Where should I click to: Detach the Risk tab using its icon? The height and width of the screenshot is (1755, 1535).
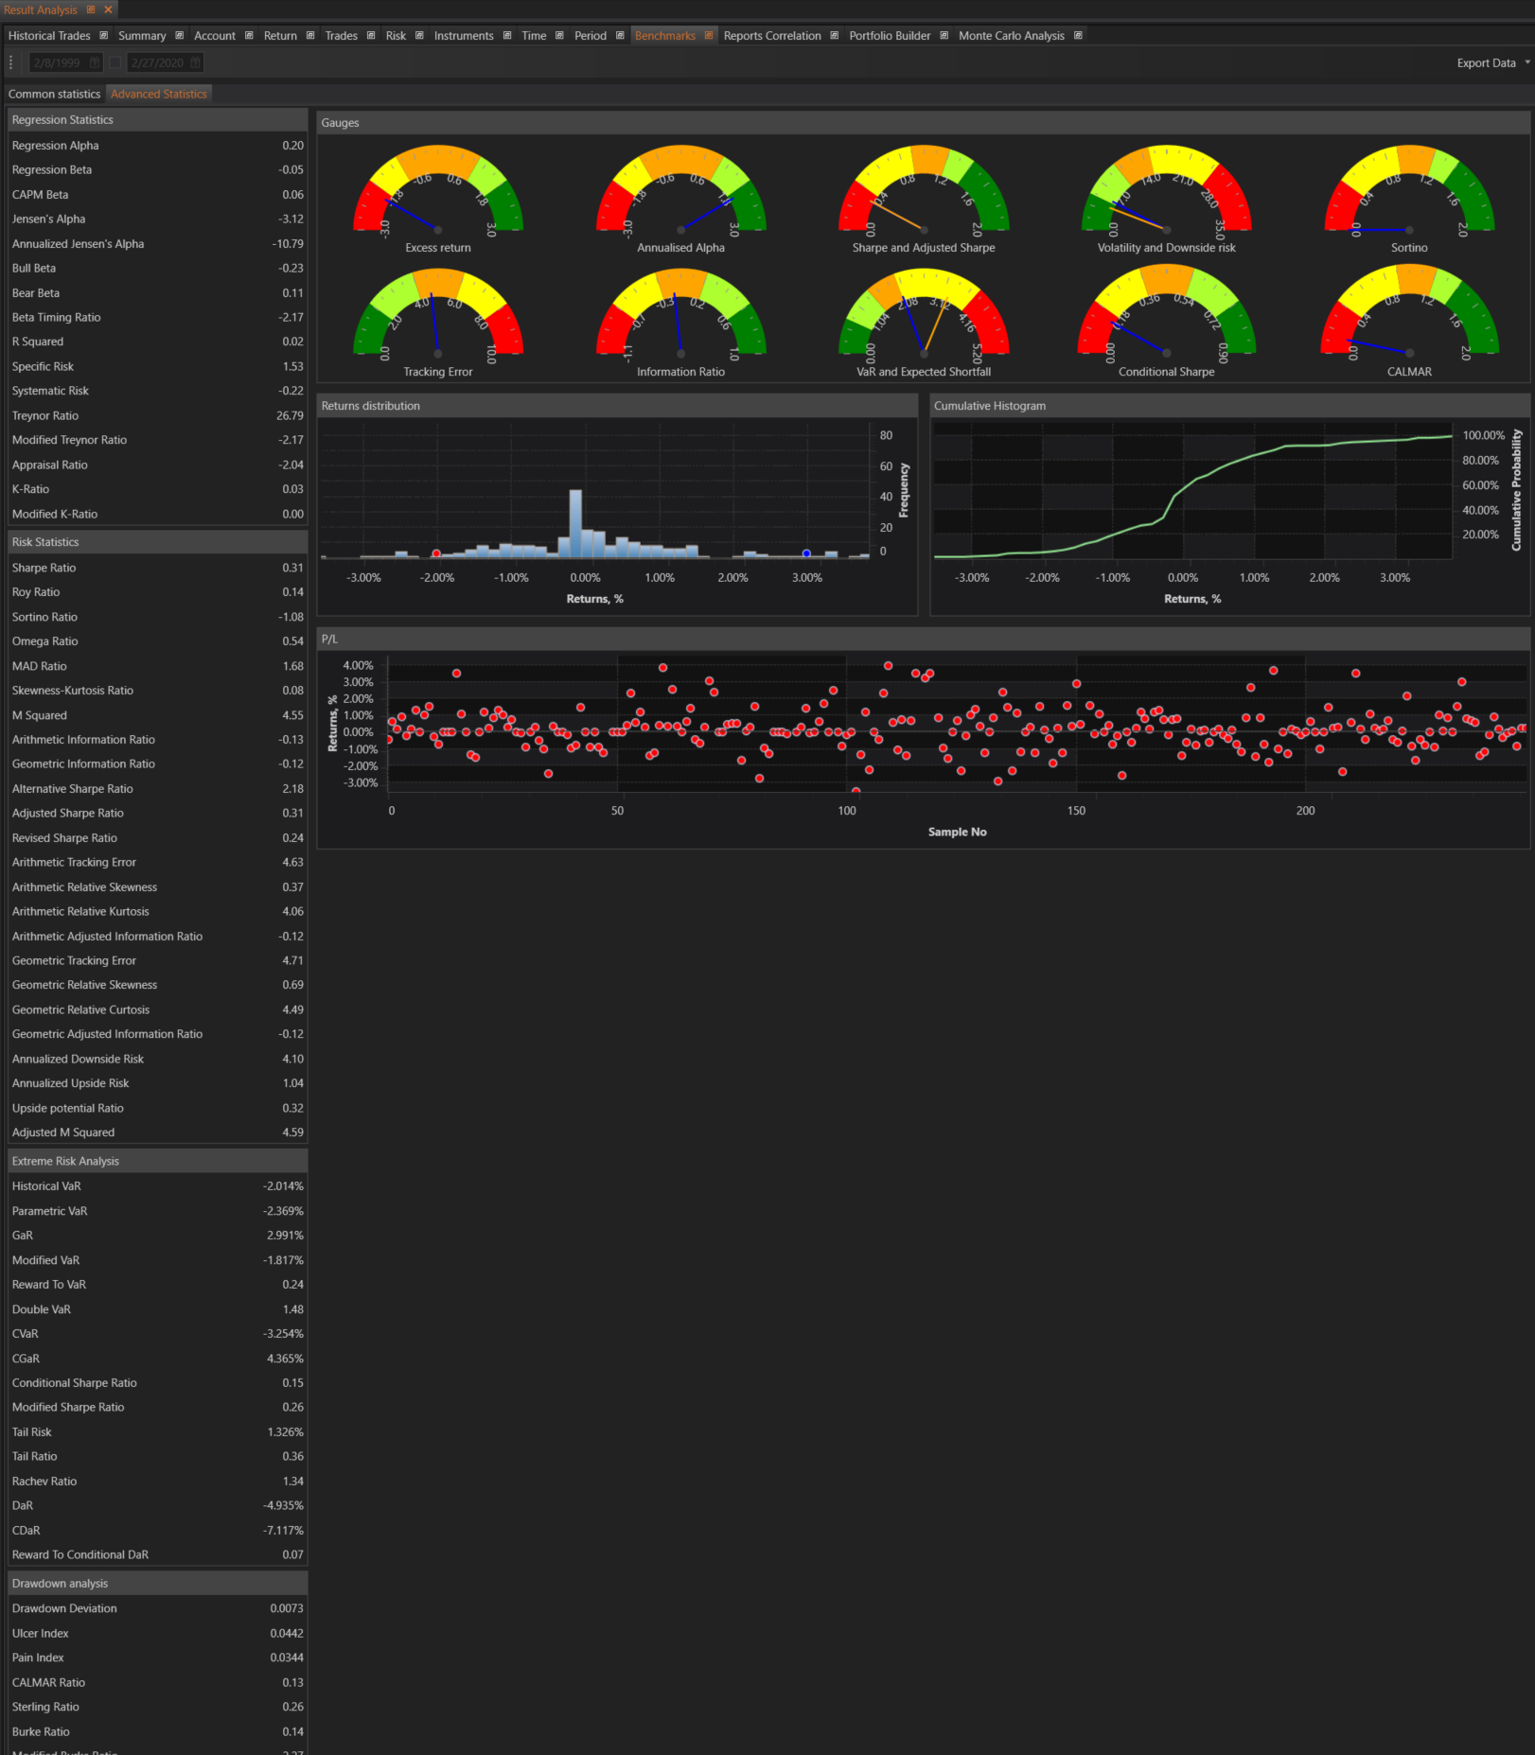(x=419, y=36)
